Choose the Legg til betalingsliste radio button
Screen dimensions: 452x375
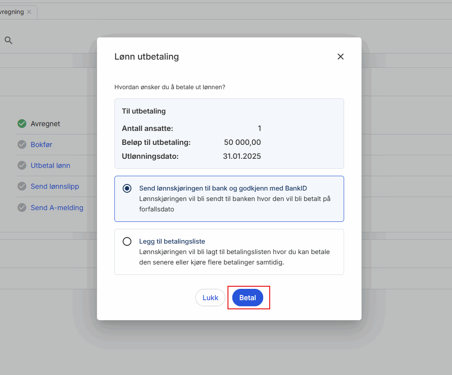pyautogui.click(x=127, y=241)
